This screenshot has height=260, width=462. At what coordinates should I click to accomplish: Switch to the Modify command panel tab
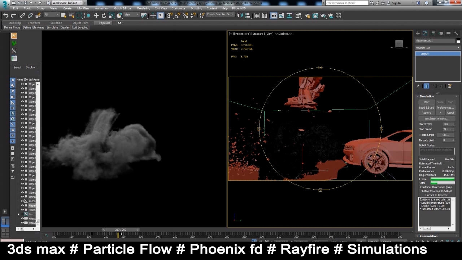[425, 33]
